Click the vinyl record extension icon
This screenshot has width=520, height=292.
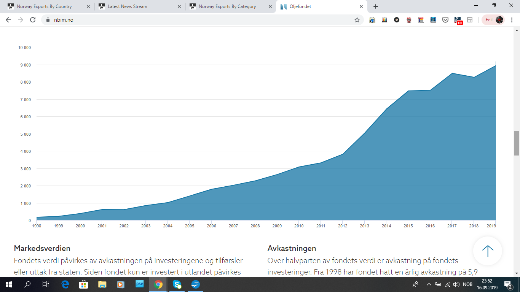tap(397, 20)
